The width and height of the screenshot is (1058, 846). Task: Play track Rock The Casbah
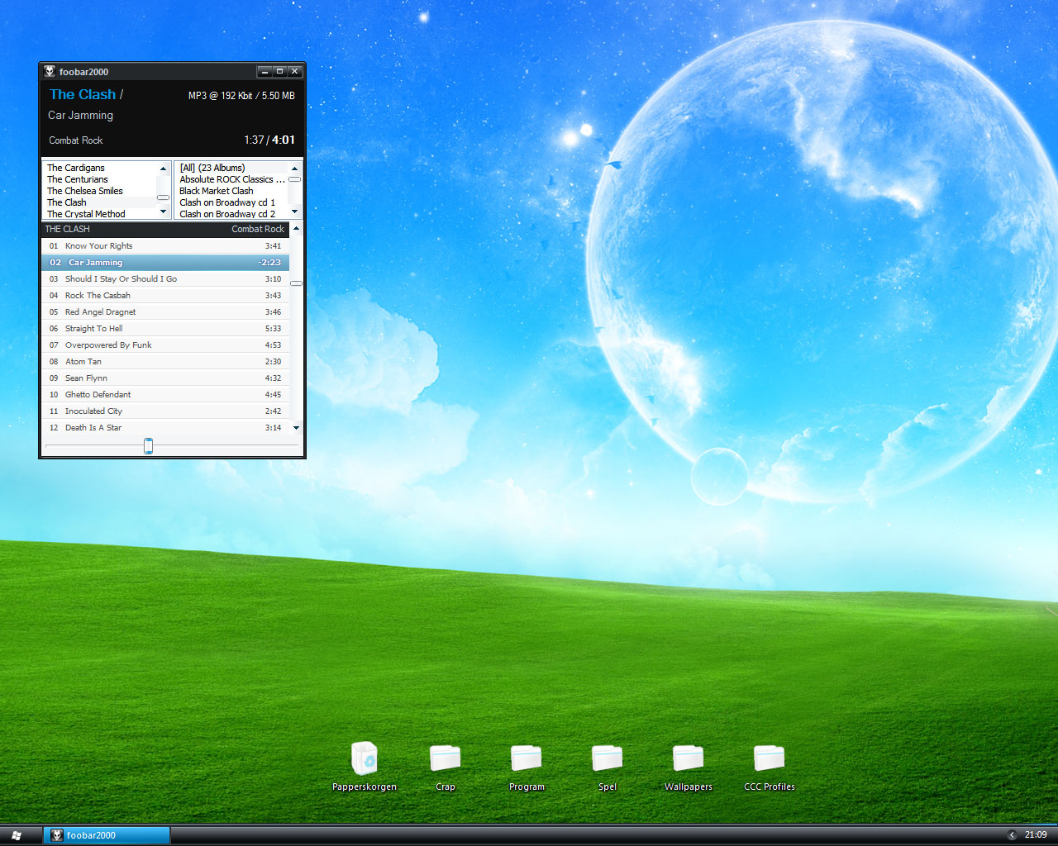pos(98,296)
